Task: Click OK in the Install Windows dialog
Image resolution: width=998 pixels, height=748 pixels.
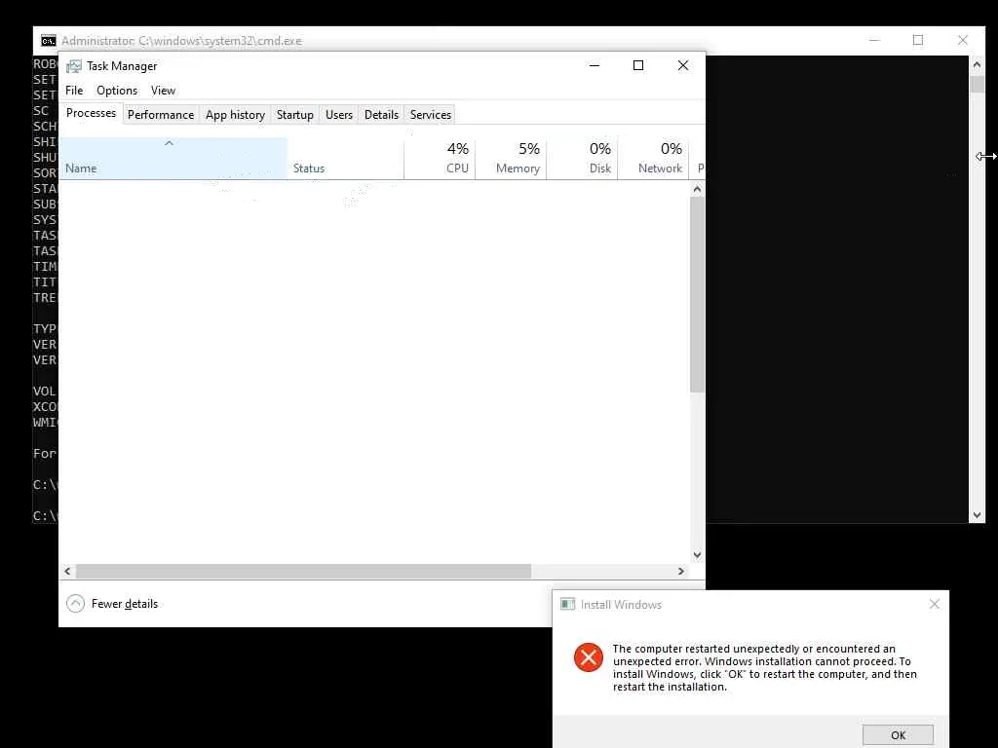Action: coord(898,735)
